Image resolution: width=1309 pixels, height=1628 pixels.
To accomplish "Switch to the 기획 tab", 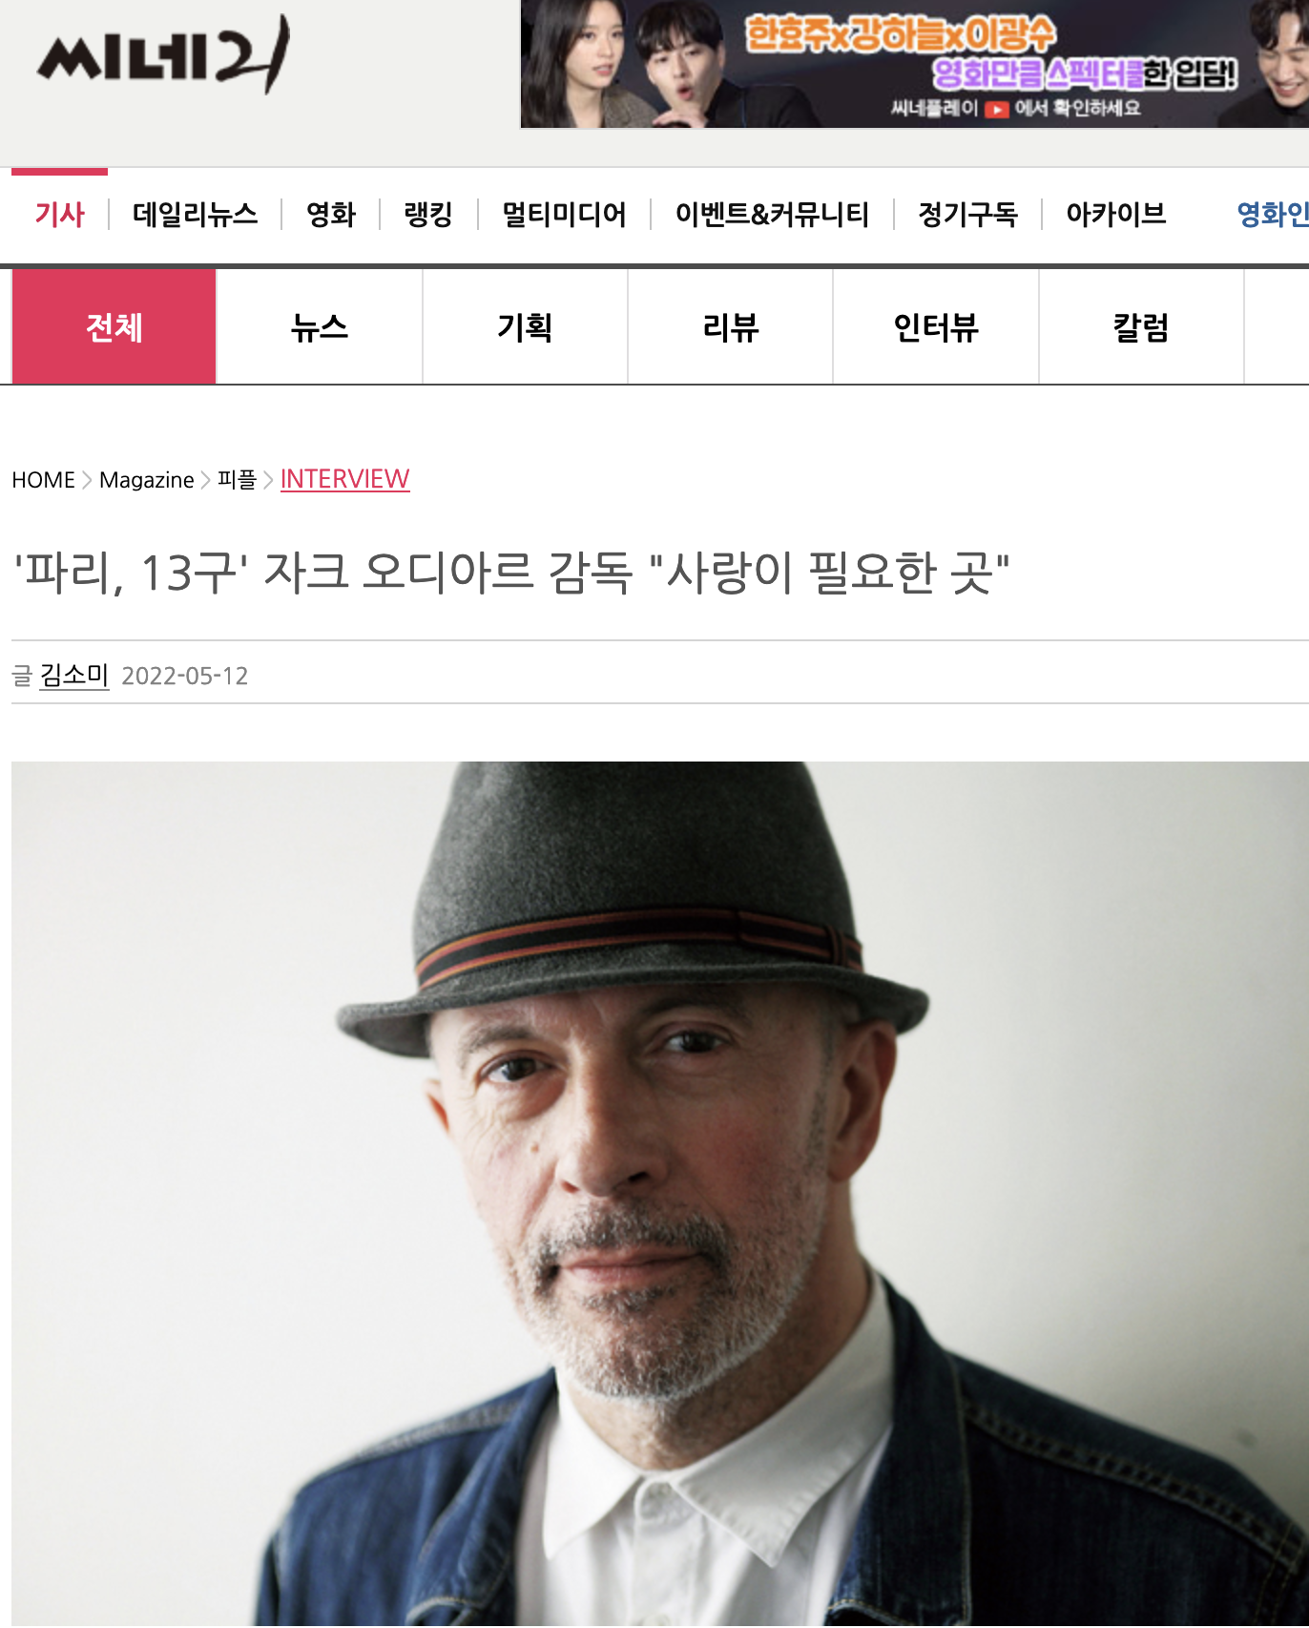I will 525,327.
